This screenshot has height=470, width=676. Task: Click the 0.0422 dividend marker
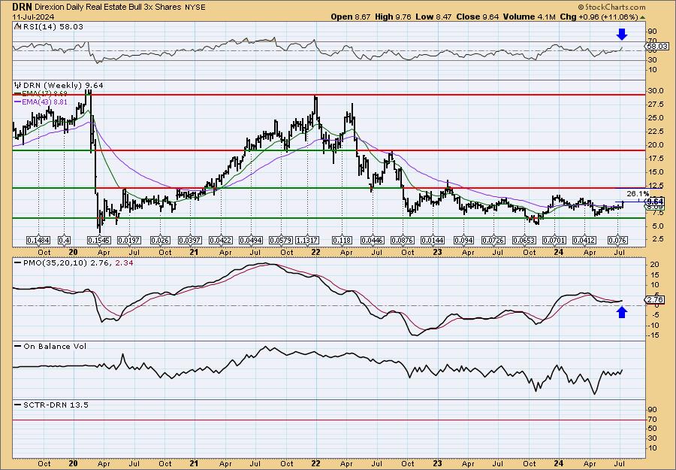click(221, 240)
